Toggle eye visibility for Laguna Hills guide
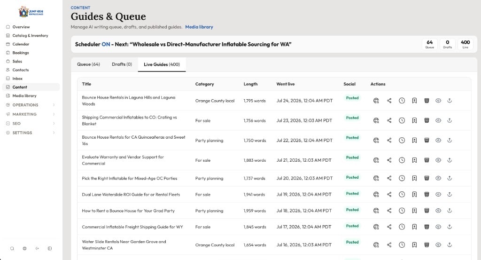The width and height of the screenshot is (481, 260). pyautogui.click(x=438, y=101)
